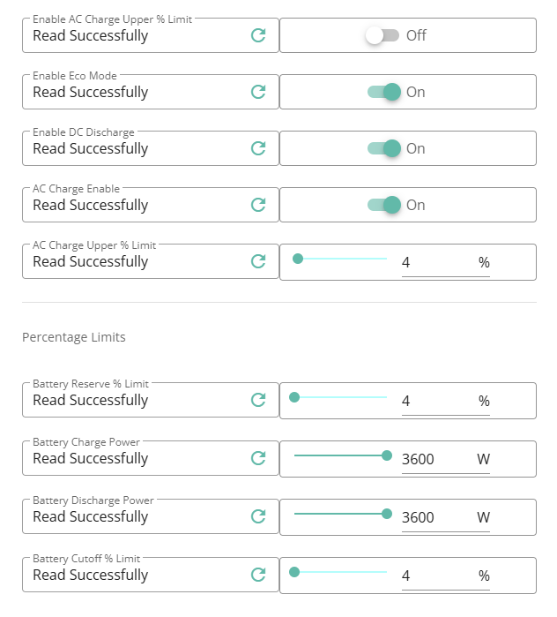Disable the DC Discharge toggle
This screenshot has height=617, width=557.
coord(384,148)
